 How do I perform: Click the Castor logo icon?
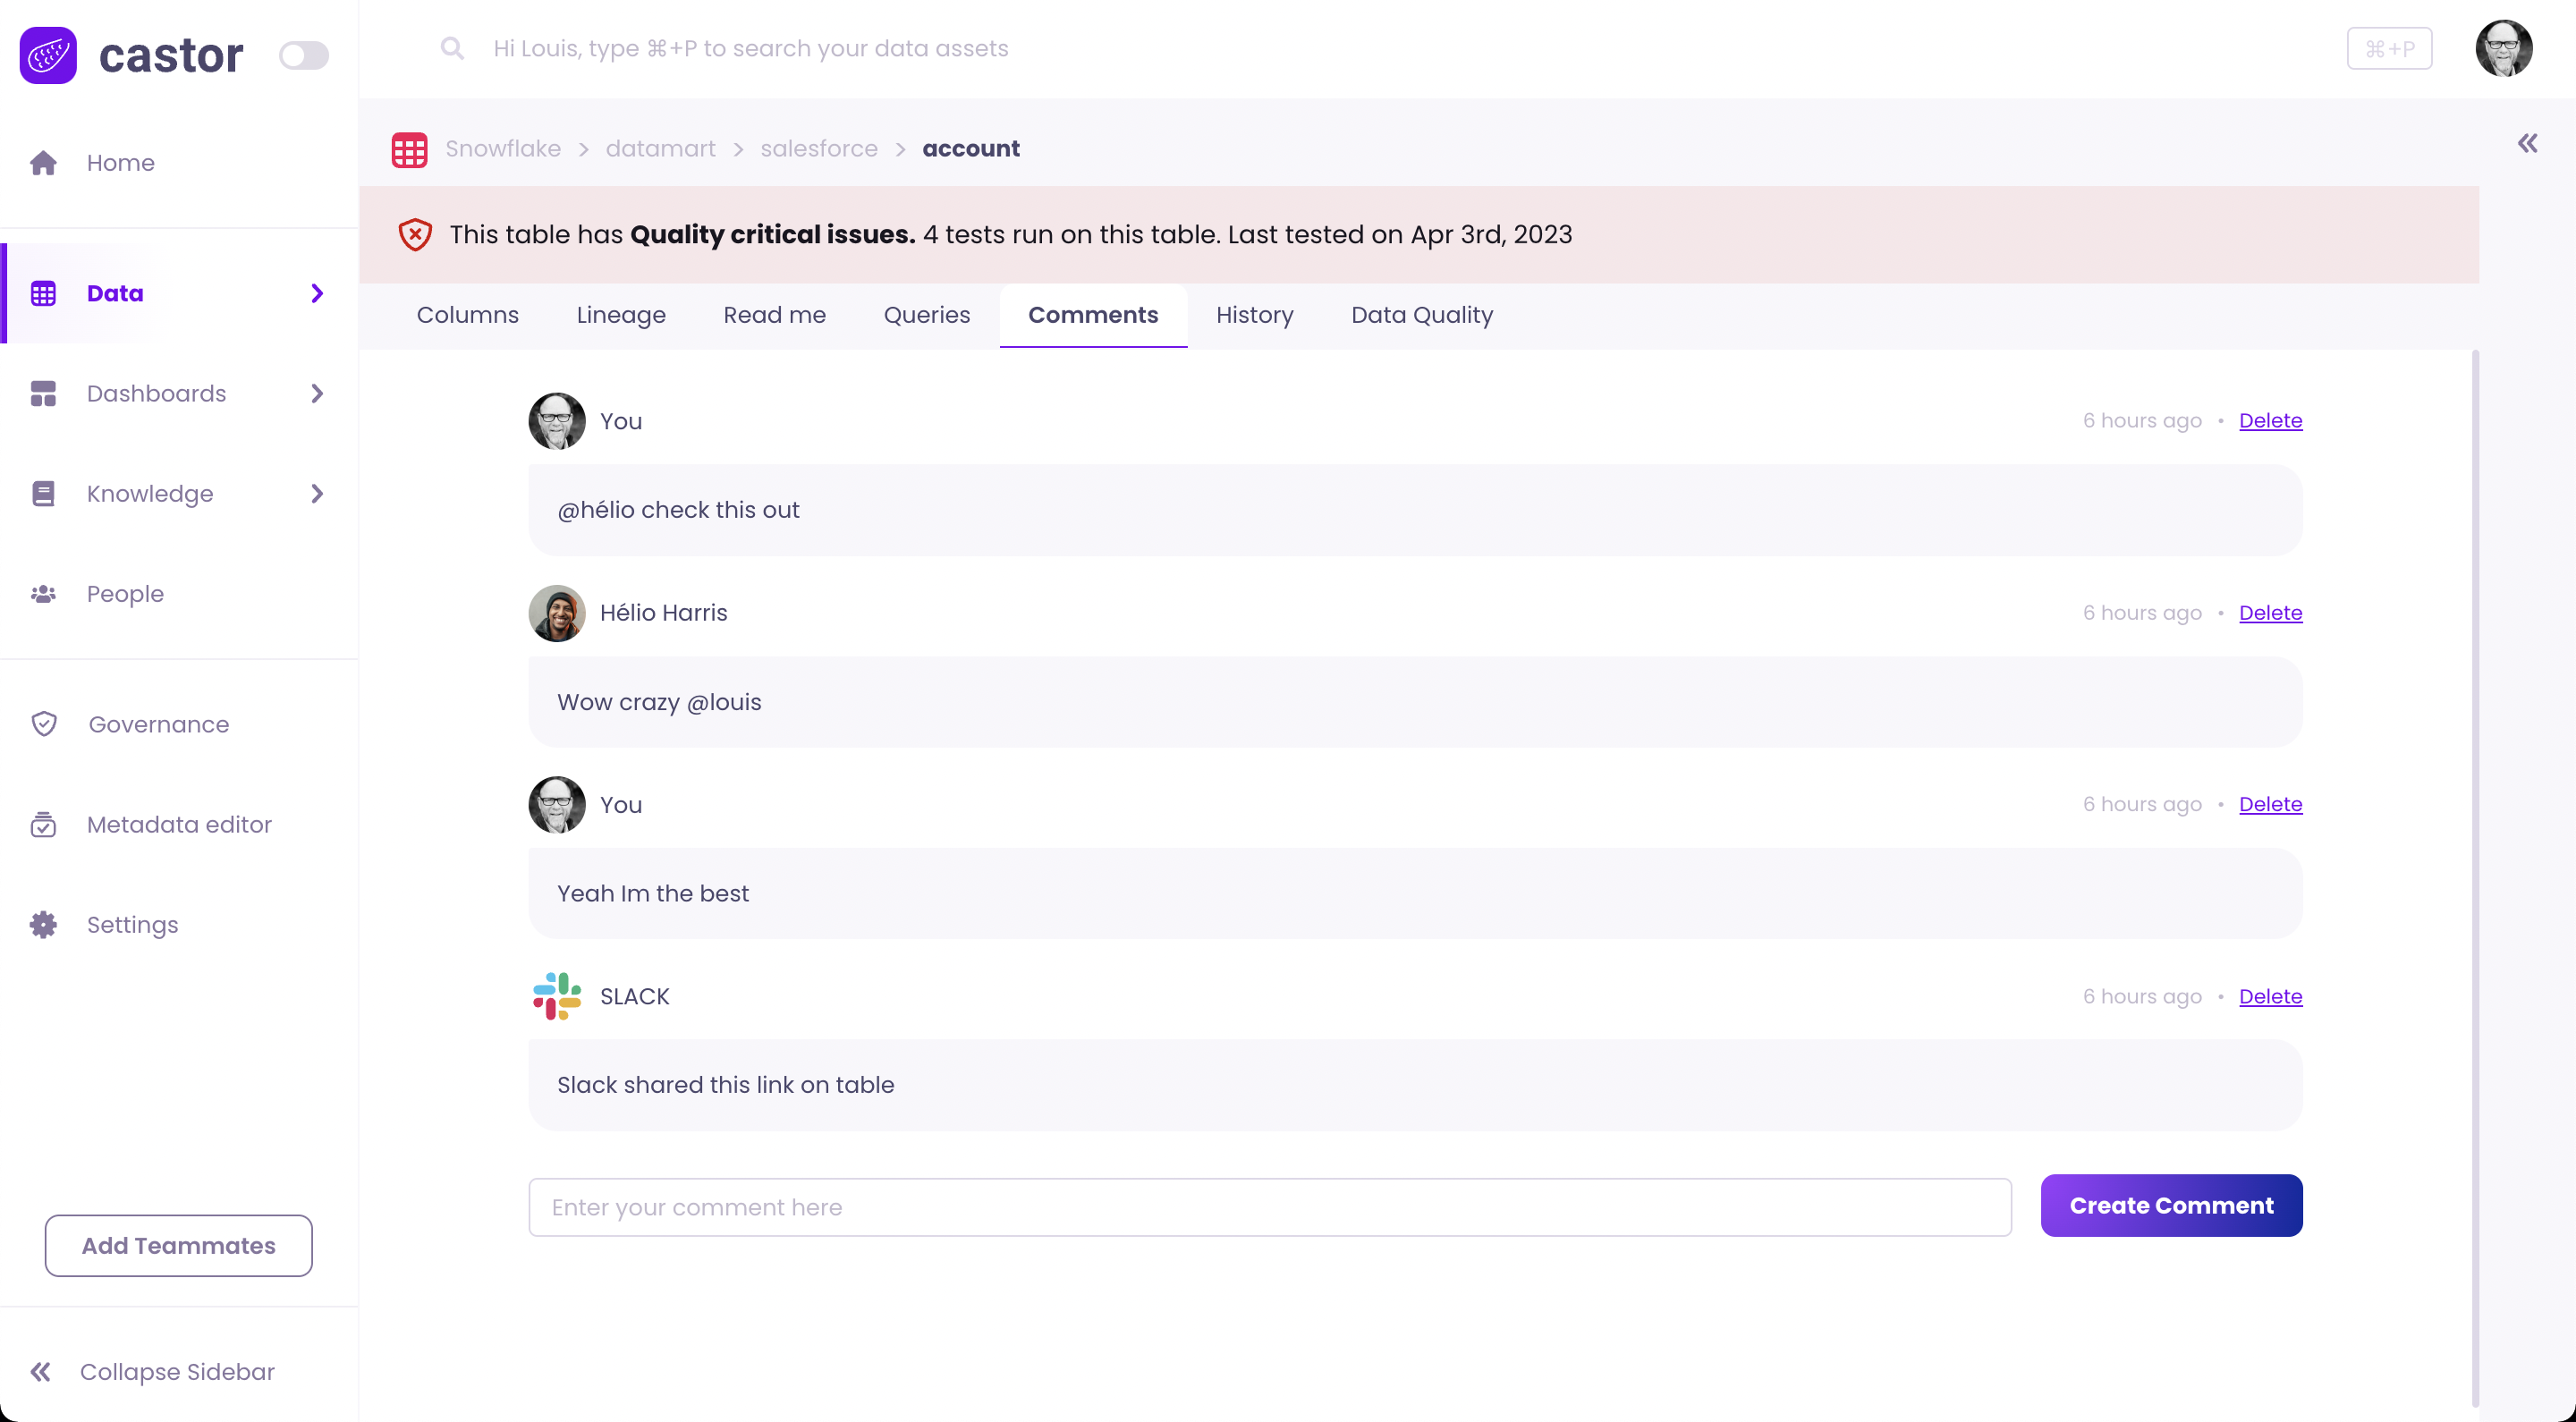pos(48,55)
